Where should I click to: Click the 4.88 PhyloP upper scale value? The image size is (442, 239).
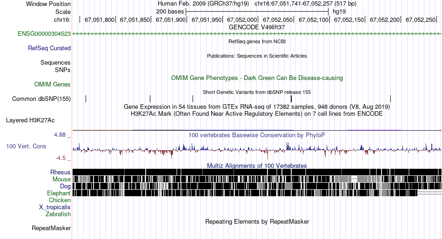coord(60,135)
